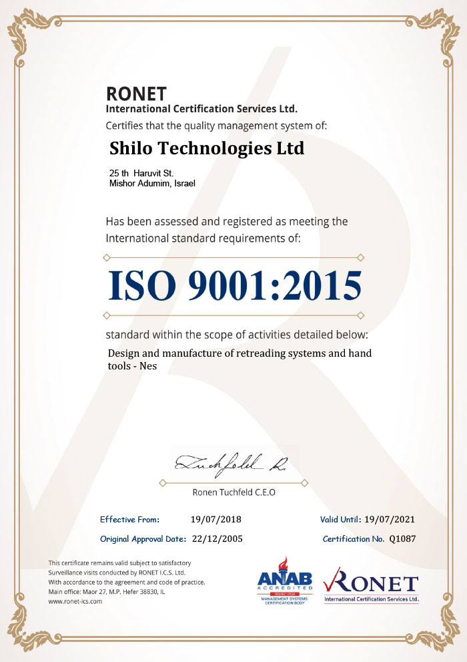Viewport: 467px width, 662px height.
Task: Click the 'tools - Nes' scope line
Action: point(132,366)
